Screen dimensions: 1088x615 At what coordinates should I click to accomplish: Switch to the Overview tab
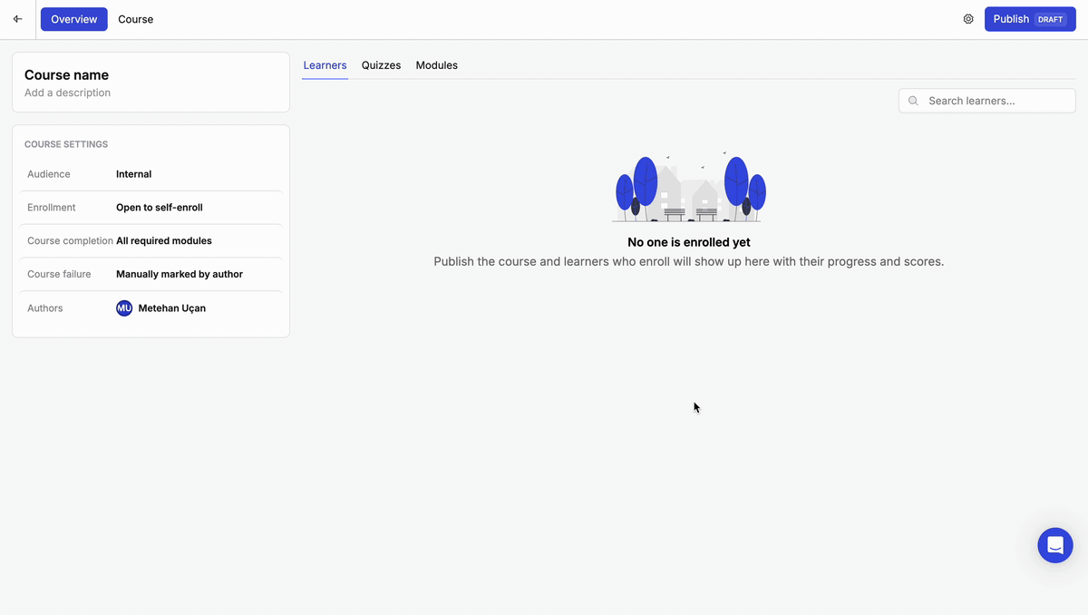pyautogui.click(x=74, y=19)
